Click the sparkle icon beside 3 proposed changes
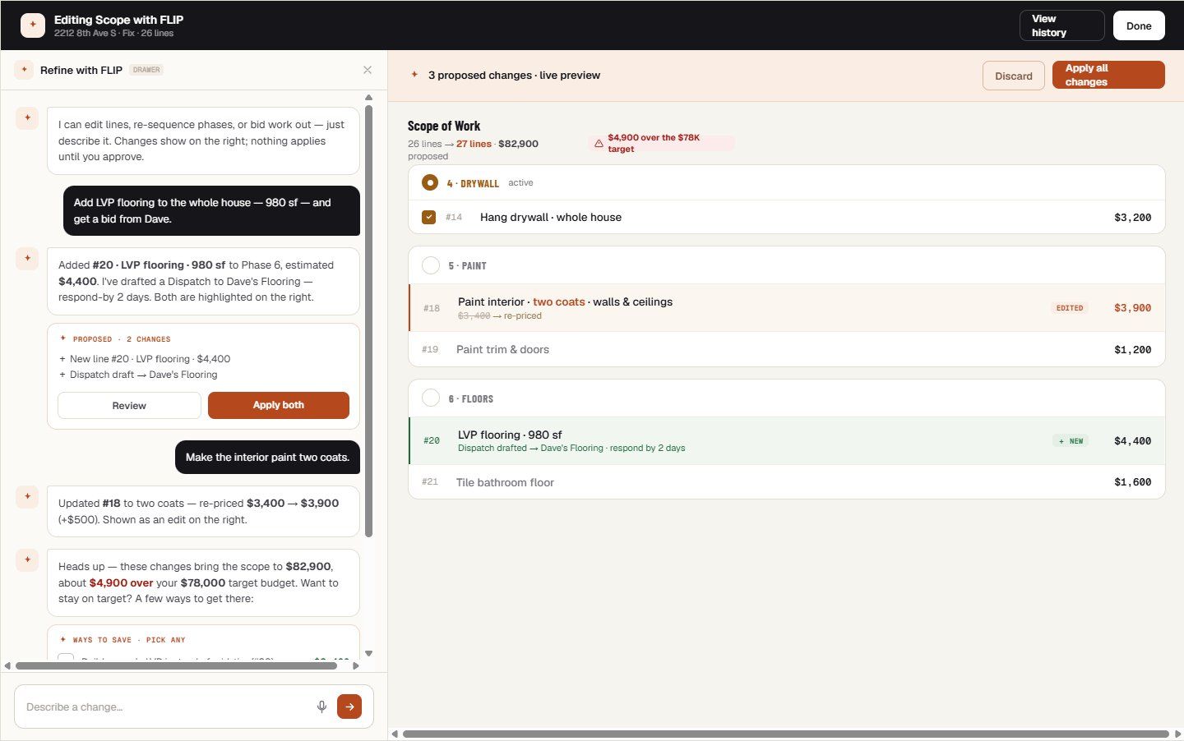The image size is (1184, 741). coord(414,75)
